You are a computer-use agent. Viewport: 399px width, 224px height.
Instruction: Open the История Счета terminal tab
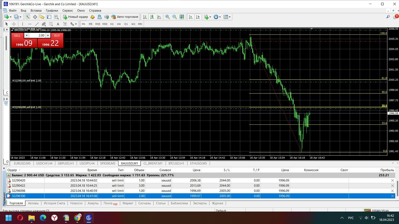54,203
